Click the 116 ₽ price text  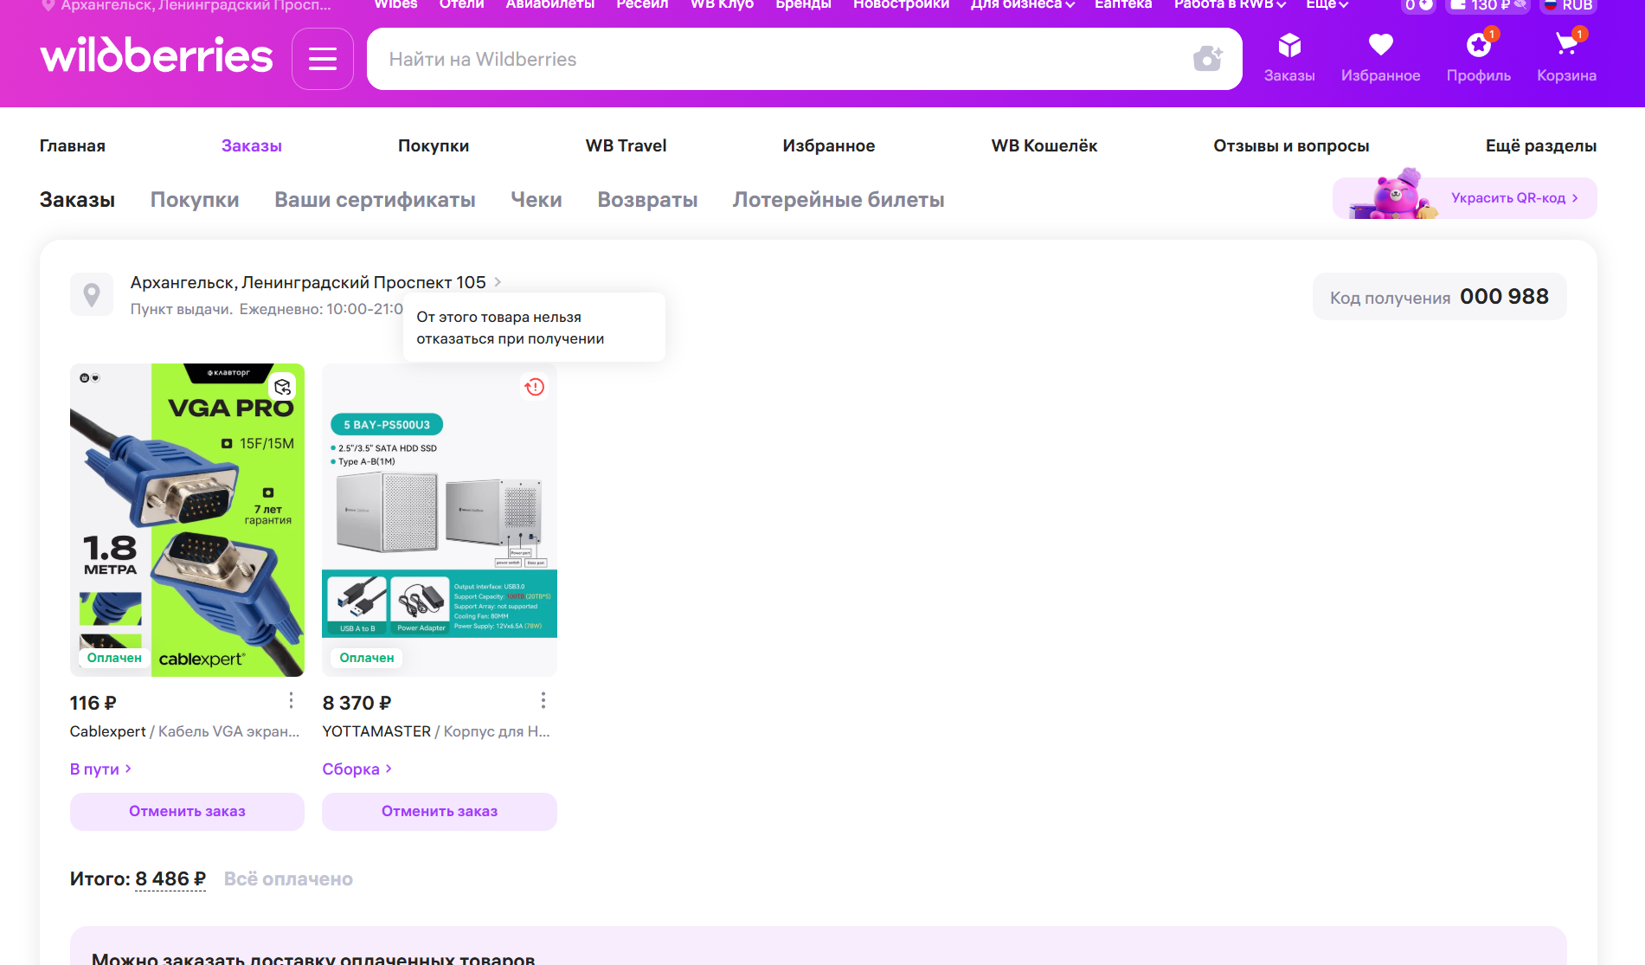[x=93, y=704]
